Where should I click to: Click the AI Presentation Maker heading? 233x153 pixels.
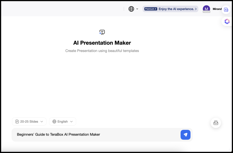[x=102, y=43]
